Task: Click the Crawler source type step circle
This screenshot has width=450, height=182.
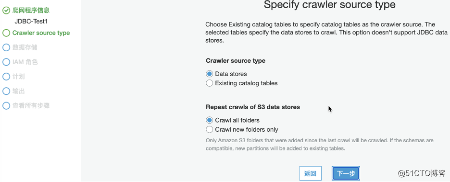Action: pos(6,33)
